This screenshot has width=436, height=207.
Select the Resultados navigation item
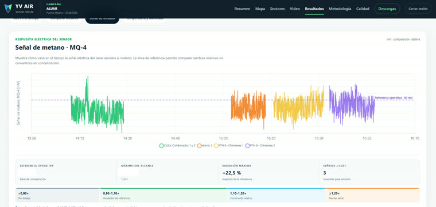(x=314, y=9)
